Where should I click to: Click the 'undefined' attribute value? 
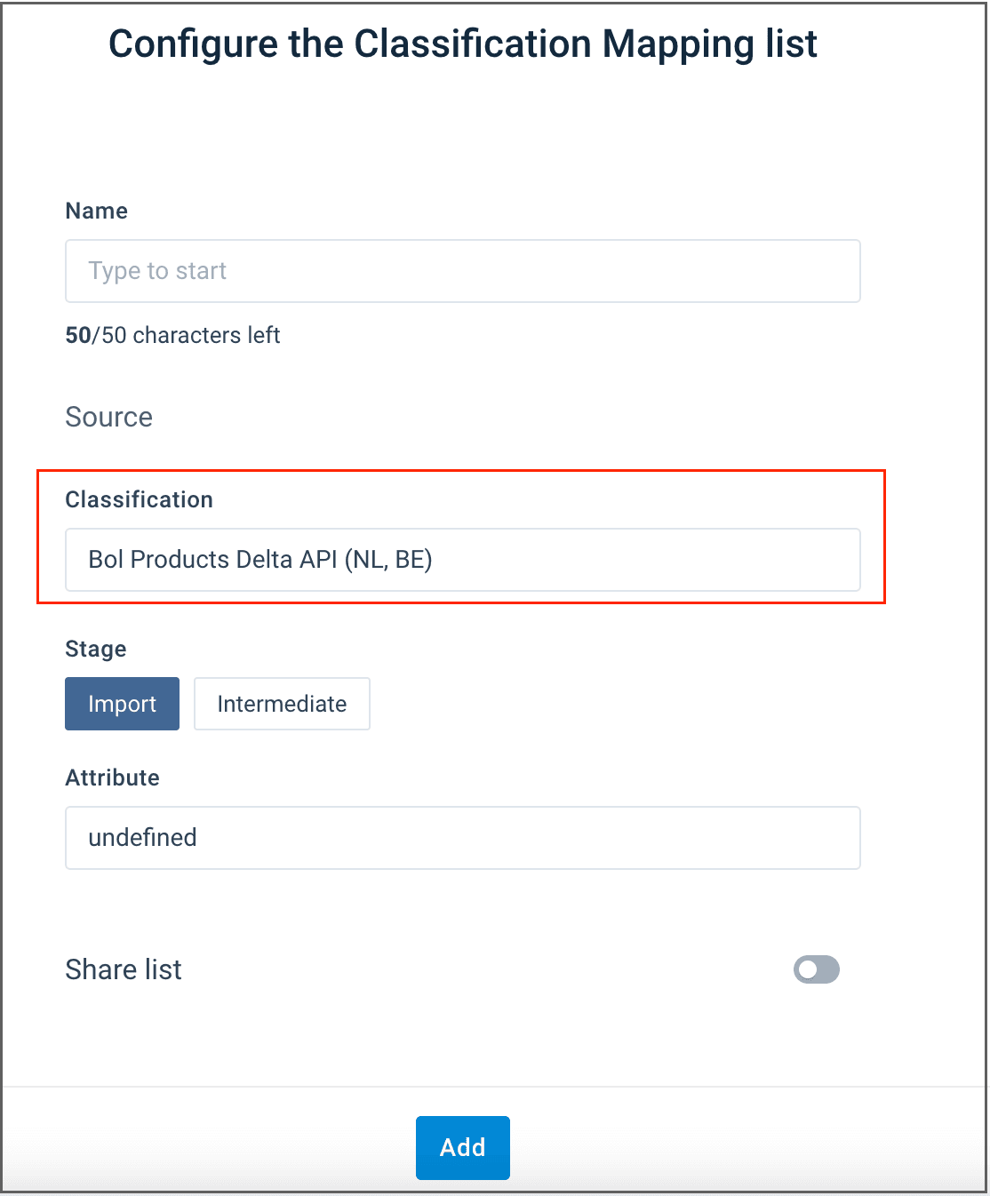pyautogui.click(x=142, y=838)
